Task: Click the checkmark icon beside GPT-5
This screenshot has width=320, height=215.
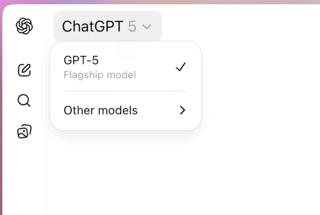Action: [181, 67]
